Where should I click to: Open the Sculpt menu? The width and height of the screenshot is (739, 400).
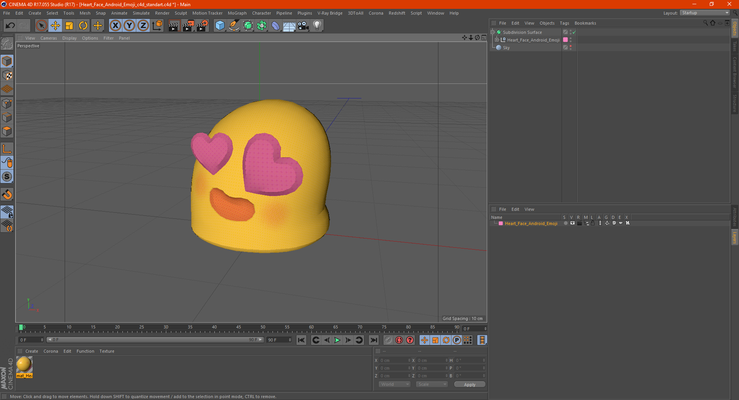point(181,13)
